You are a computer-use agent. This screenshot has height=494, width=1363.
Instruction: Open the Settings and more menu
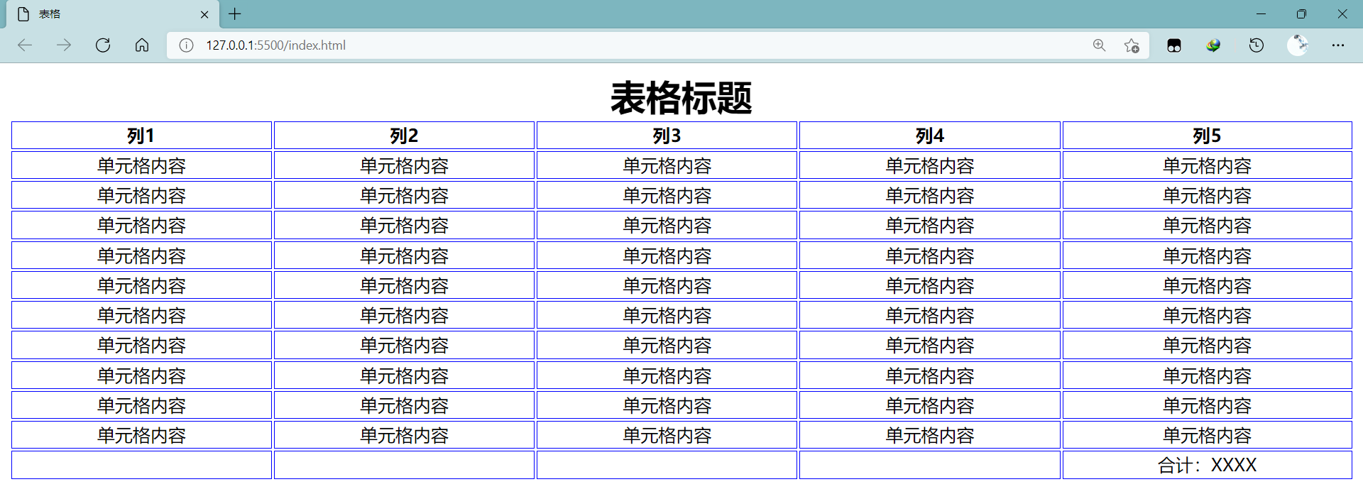coord(1338,45)
